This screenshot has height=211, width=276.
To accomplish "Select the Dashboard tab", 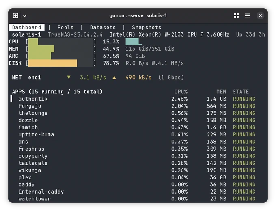I will pyautogui.click(x=26, y=28).
